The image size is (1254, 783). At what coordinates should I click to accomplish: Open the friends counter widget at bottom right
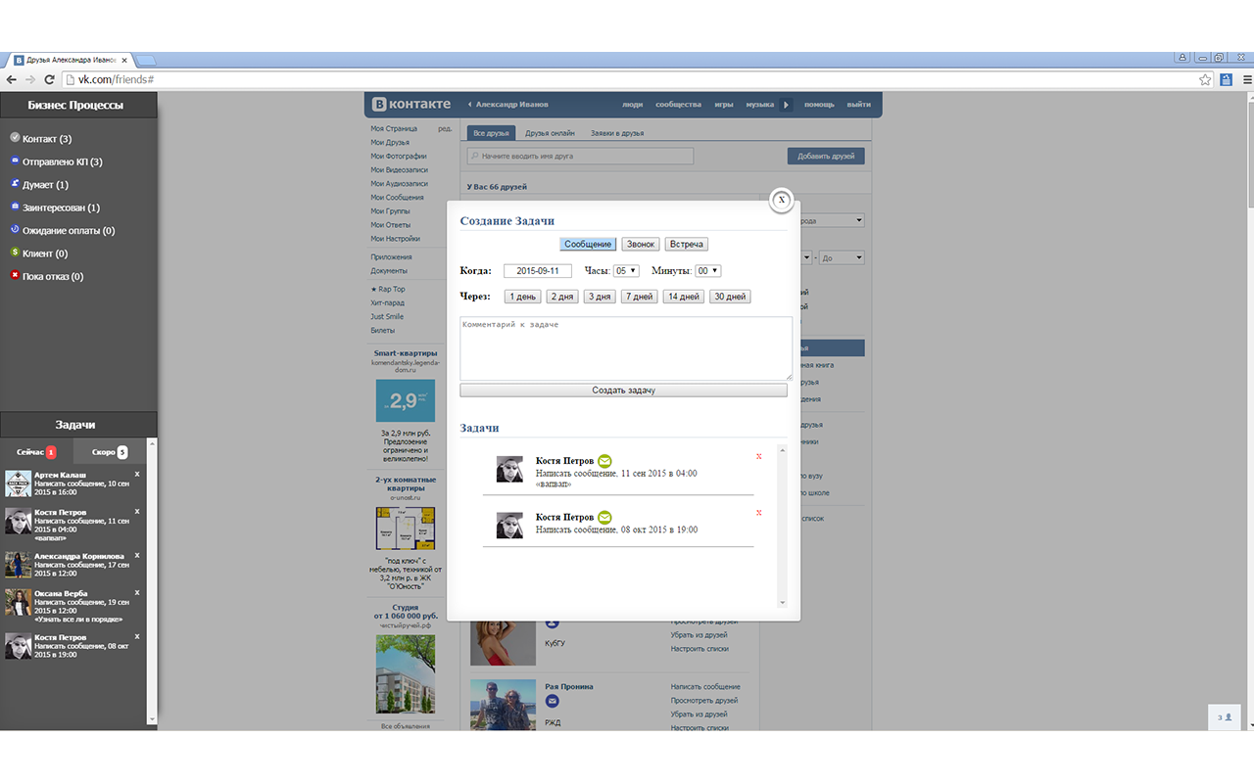click(x=1225, y=717)
